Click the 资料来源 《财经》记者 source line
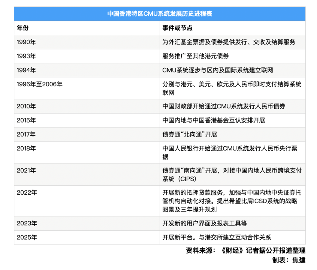Viewport: 317px width, 270px height. (x=246, y=250)
